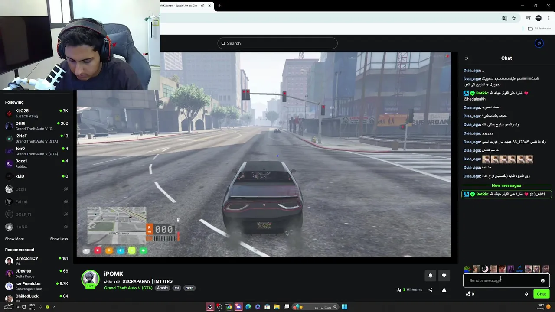Open the user profile avatar in Kick header
555x312 pixels.
(539, 43)
